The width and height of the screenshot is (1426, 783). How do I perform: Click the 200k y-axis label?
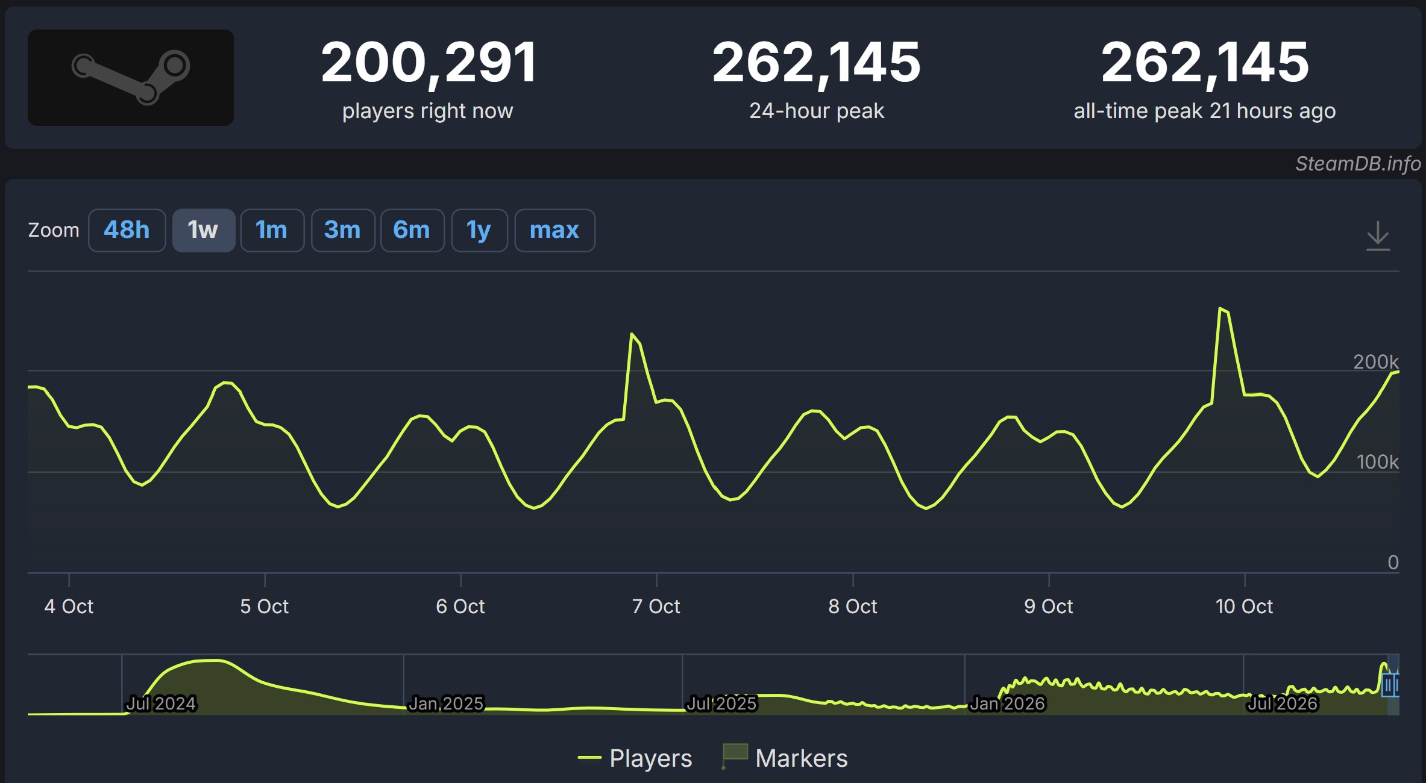(1376, 361)
